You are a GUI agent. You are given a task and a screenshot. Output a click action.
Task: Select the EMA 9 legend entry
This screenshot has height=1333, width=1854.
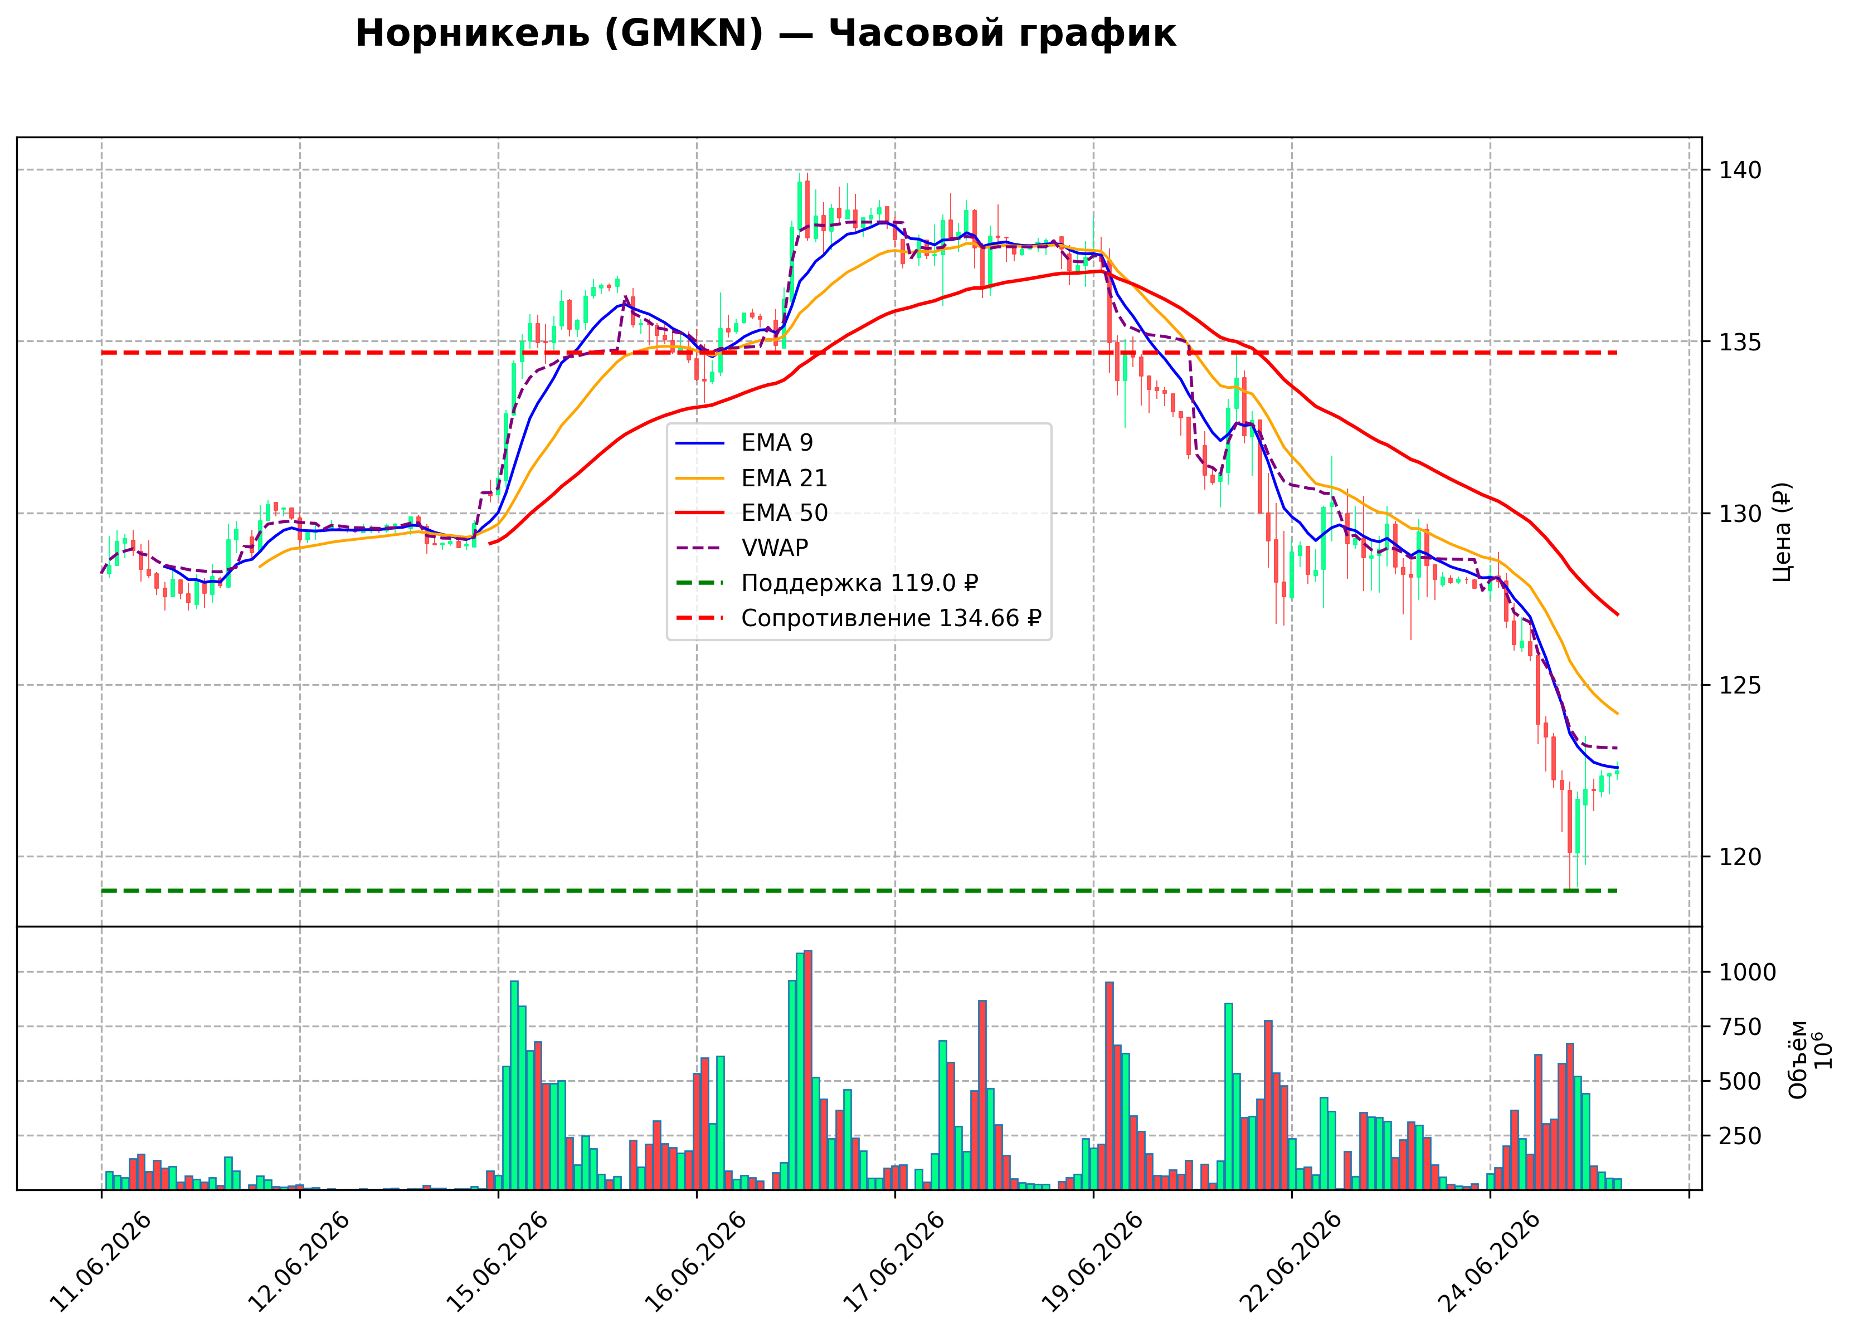coord(744,443)
